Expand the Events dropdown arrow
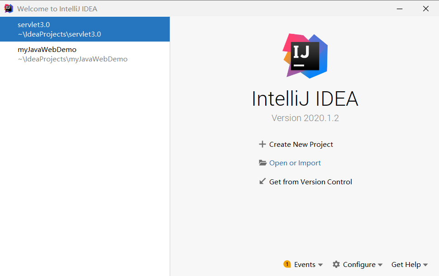The height and width of the screenshot is (276, 439). 320,265
